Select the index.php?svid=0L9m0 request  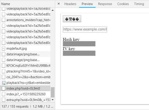25,88
